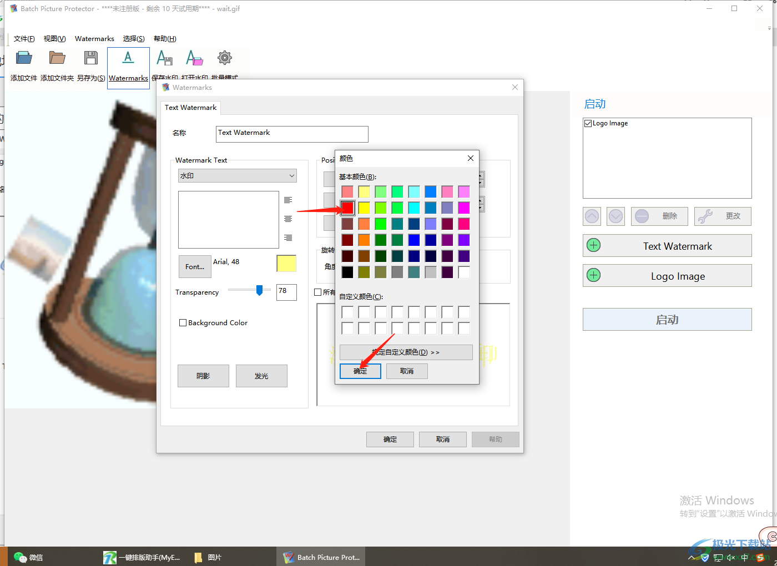Cancel the color dialog with its 取消 button

coord(407,371)
